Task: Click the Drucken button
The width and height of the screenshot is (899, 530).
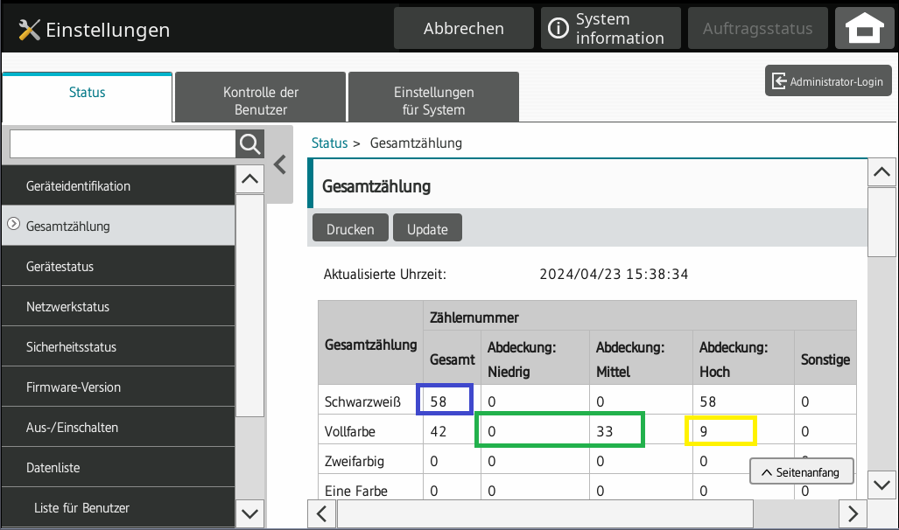Action: pyautogui.click(x=350, y=229)
